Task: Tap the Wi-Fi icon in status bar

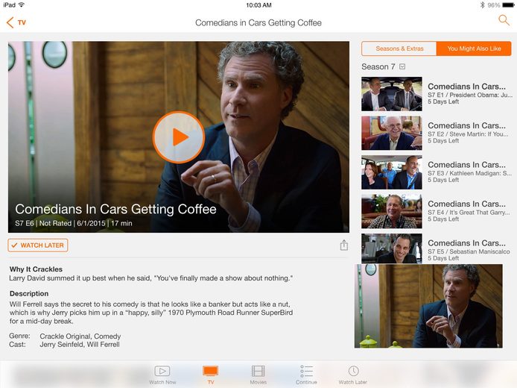Action: tap(22, 4)
